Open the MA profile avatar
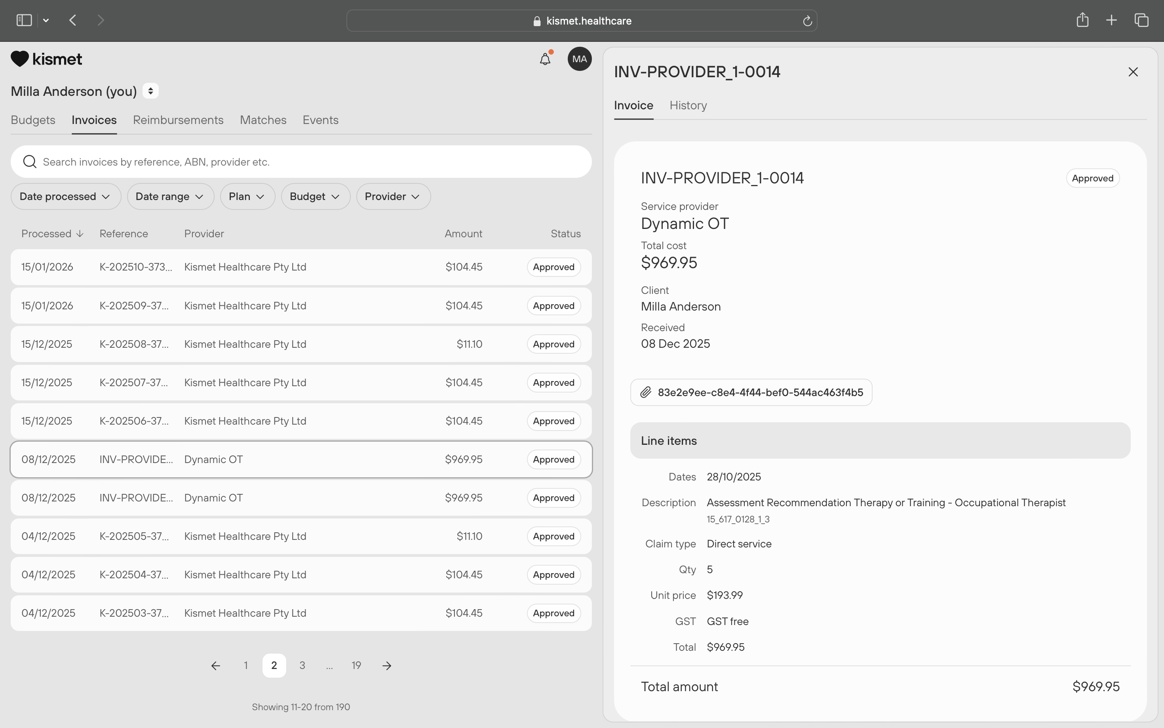This screenshot has width=1164, height=728. tap(579, 59)
